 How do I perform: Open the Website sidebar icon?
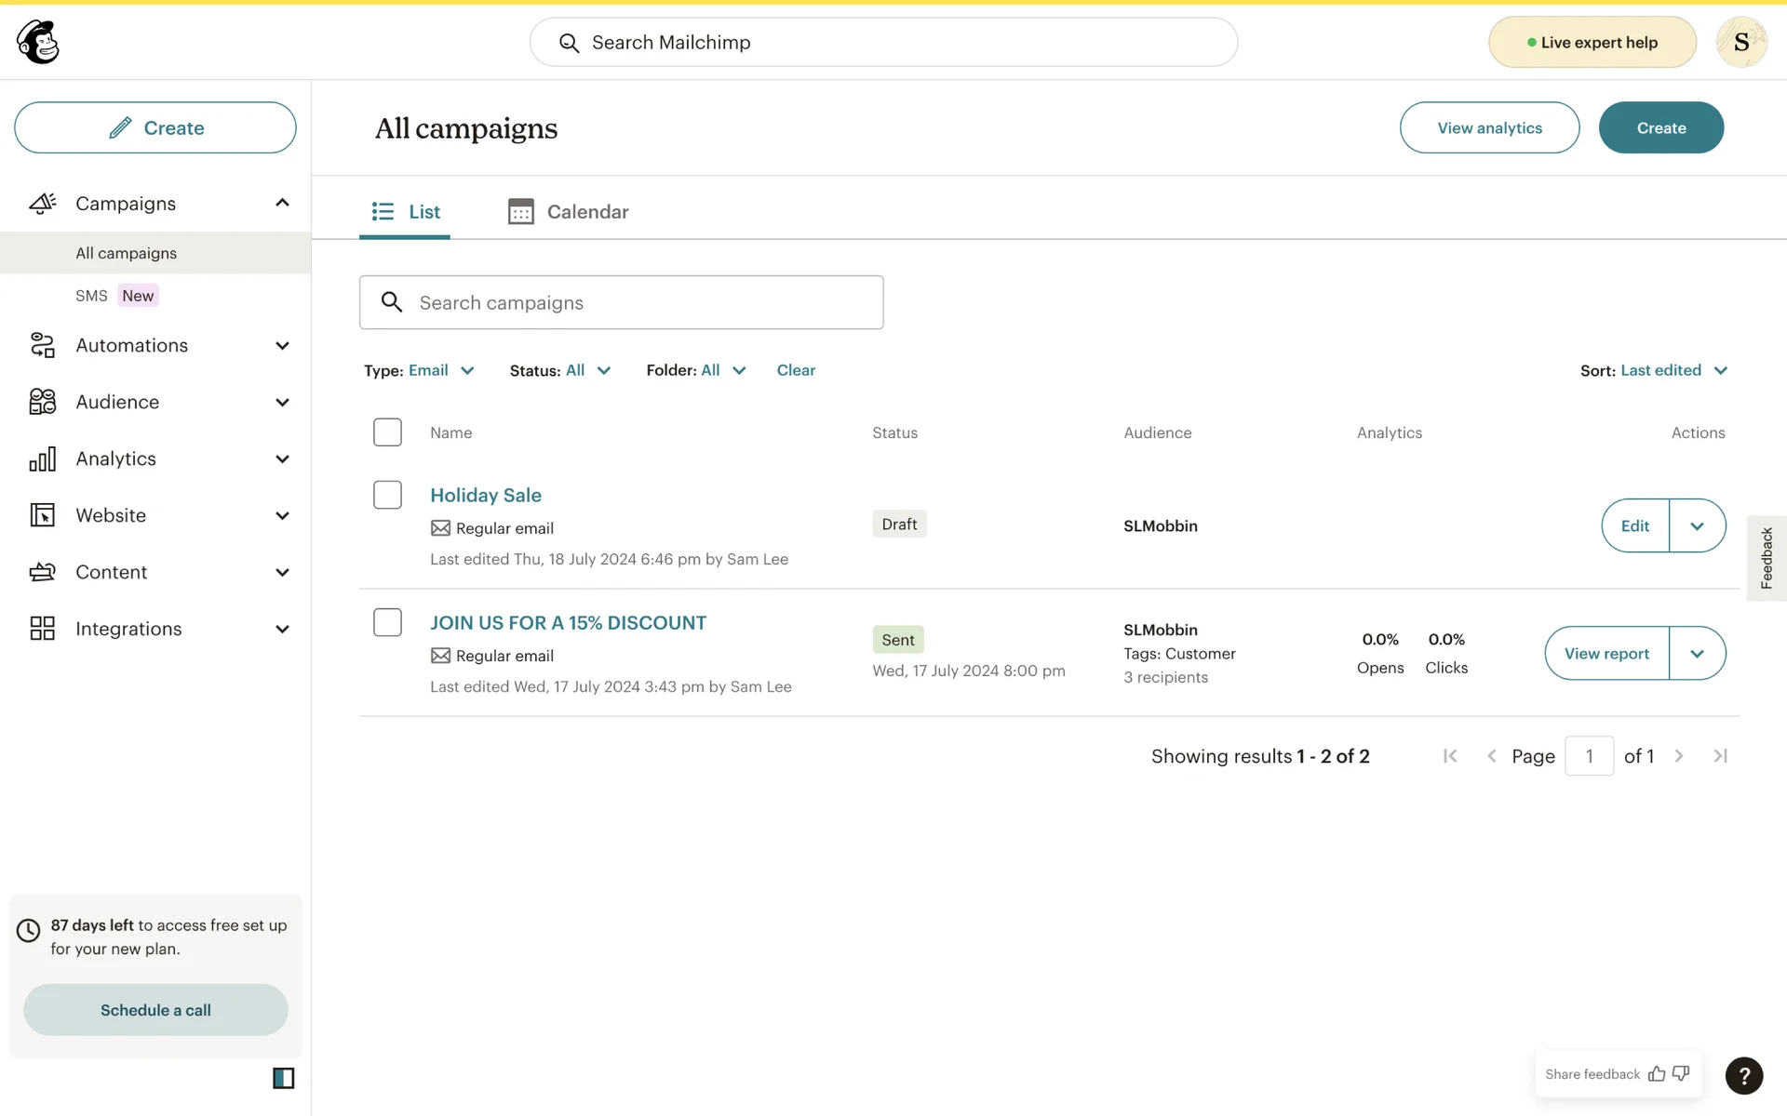tap(42, 515)
